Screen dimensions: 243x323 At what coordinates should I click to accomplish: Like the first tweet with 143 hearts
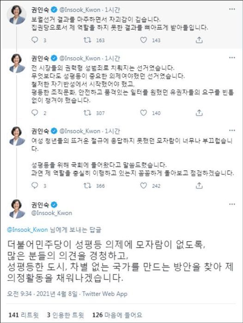tap(144, 40)
